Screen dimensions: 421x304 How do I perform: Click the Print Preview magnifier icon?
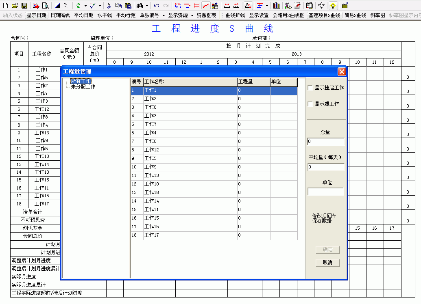pos(45,6)
